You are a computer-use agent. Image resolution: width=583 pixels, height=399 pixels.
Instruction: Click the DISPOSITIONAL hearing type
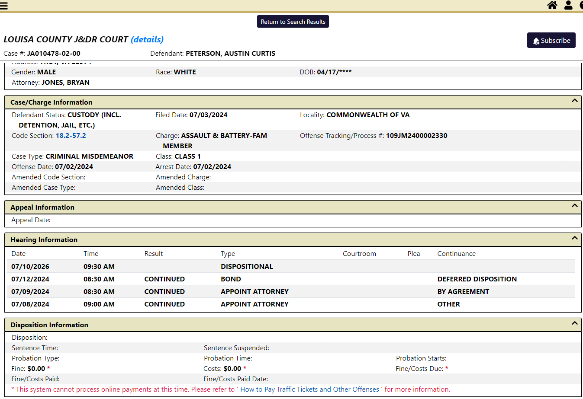tap(247, 267)
